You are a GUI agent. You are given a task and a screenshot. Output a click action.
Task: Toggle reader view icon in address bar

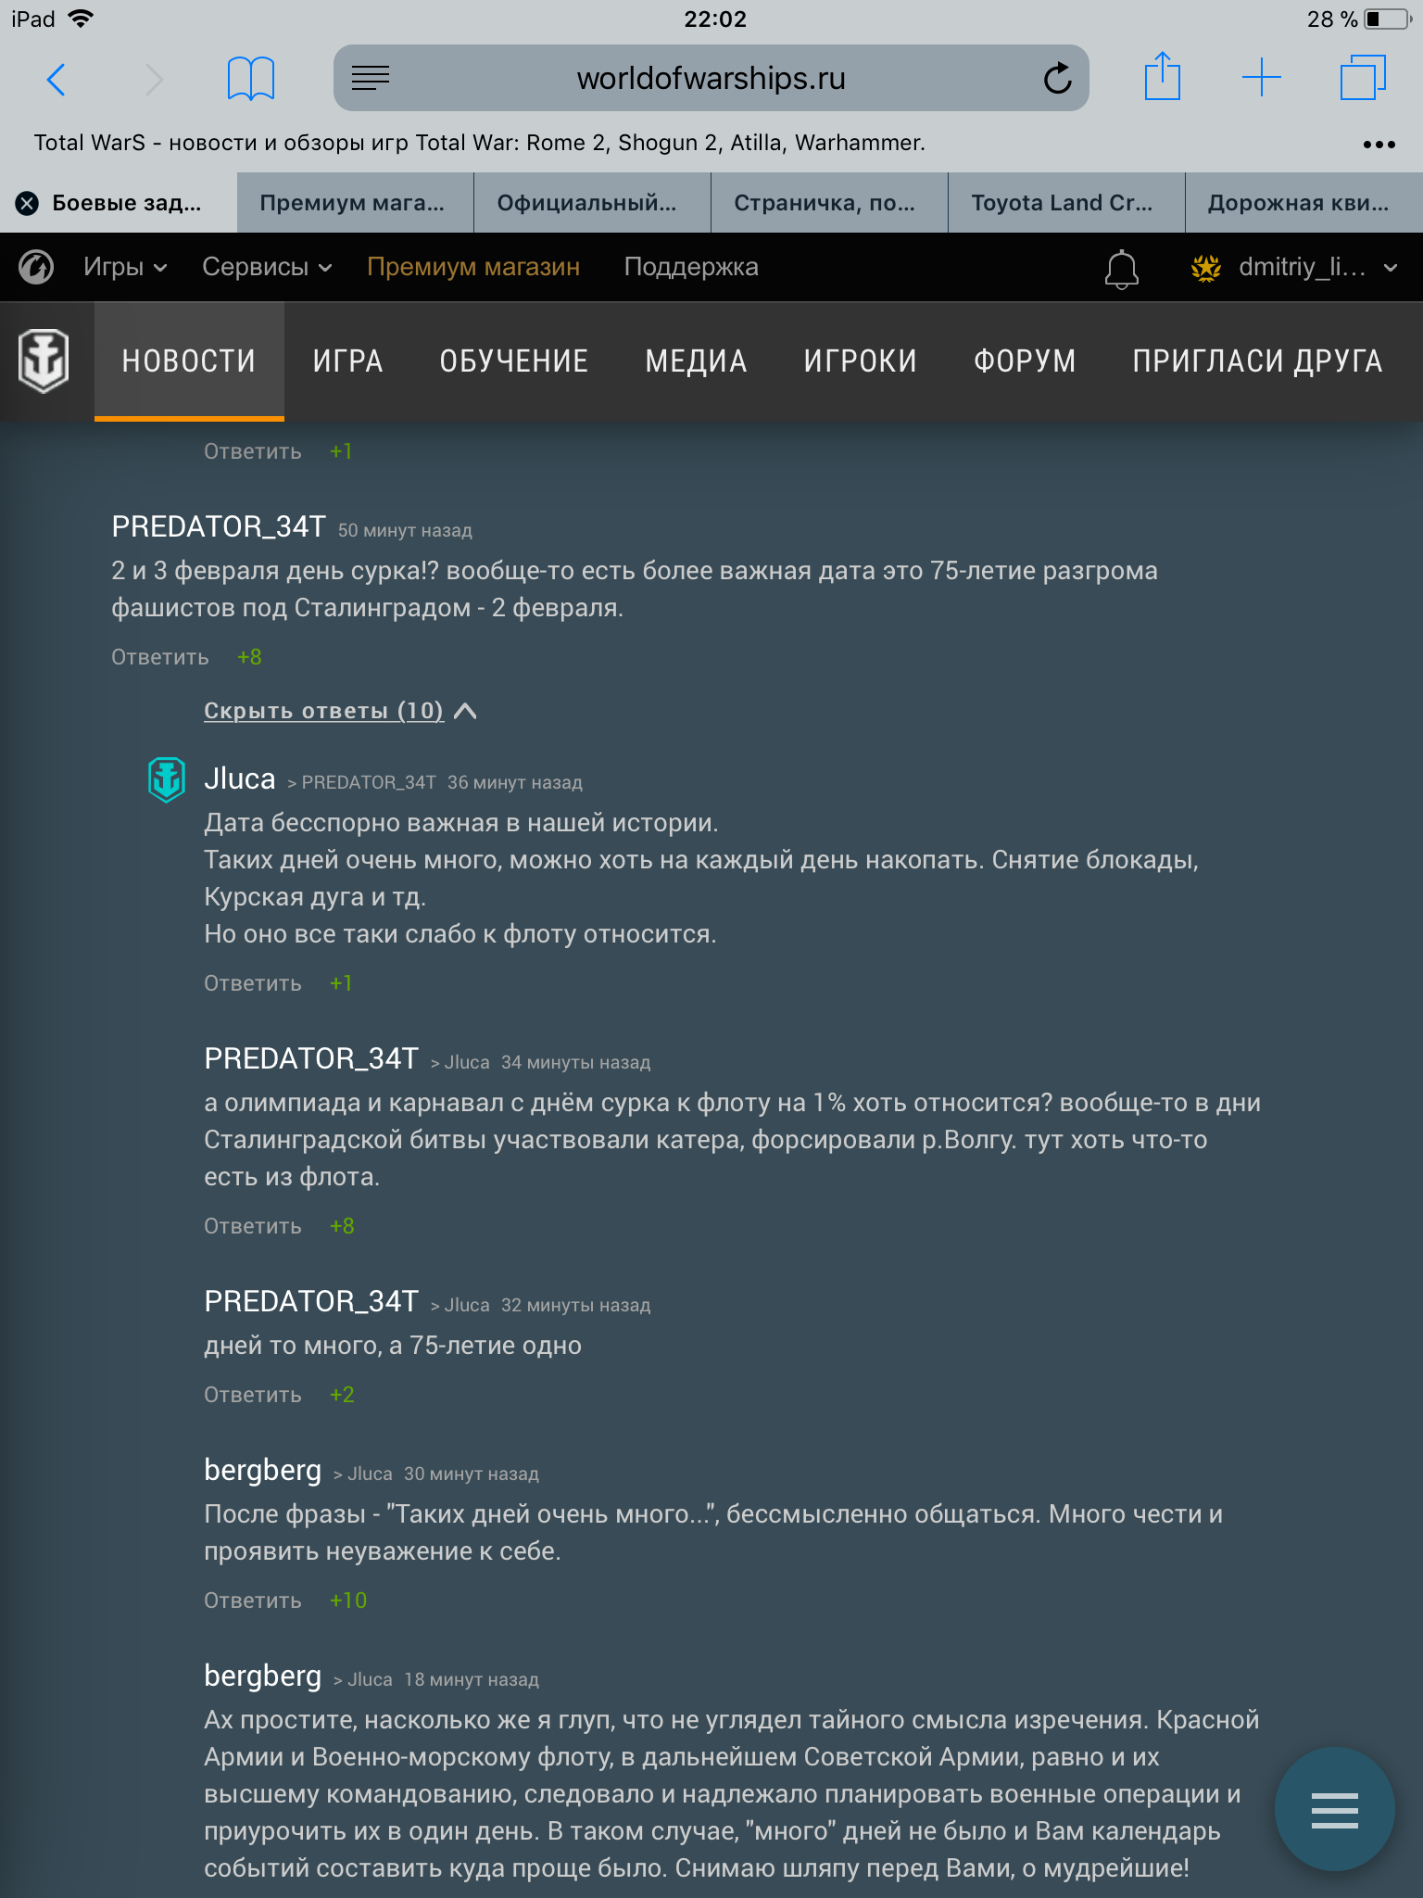click(371, 79)
